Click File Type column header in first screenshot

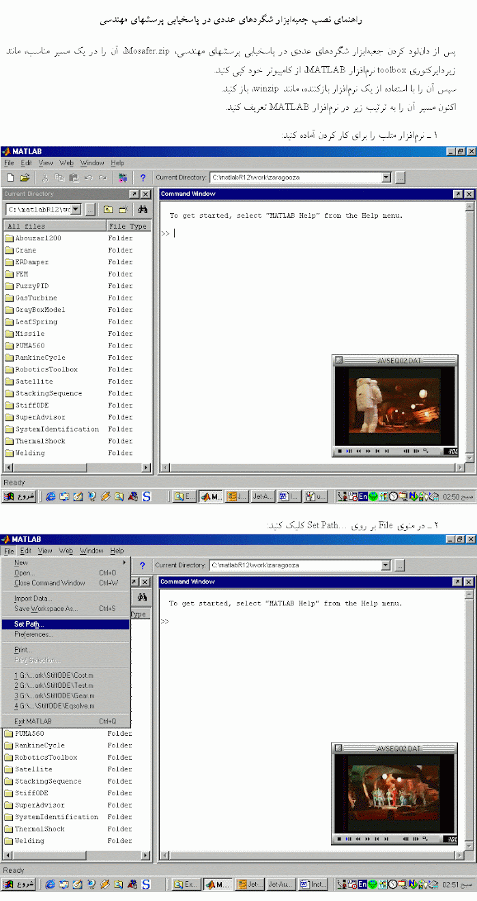(129, 226)
